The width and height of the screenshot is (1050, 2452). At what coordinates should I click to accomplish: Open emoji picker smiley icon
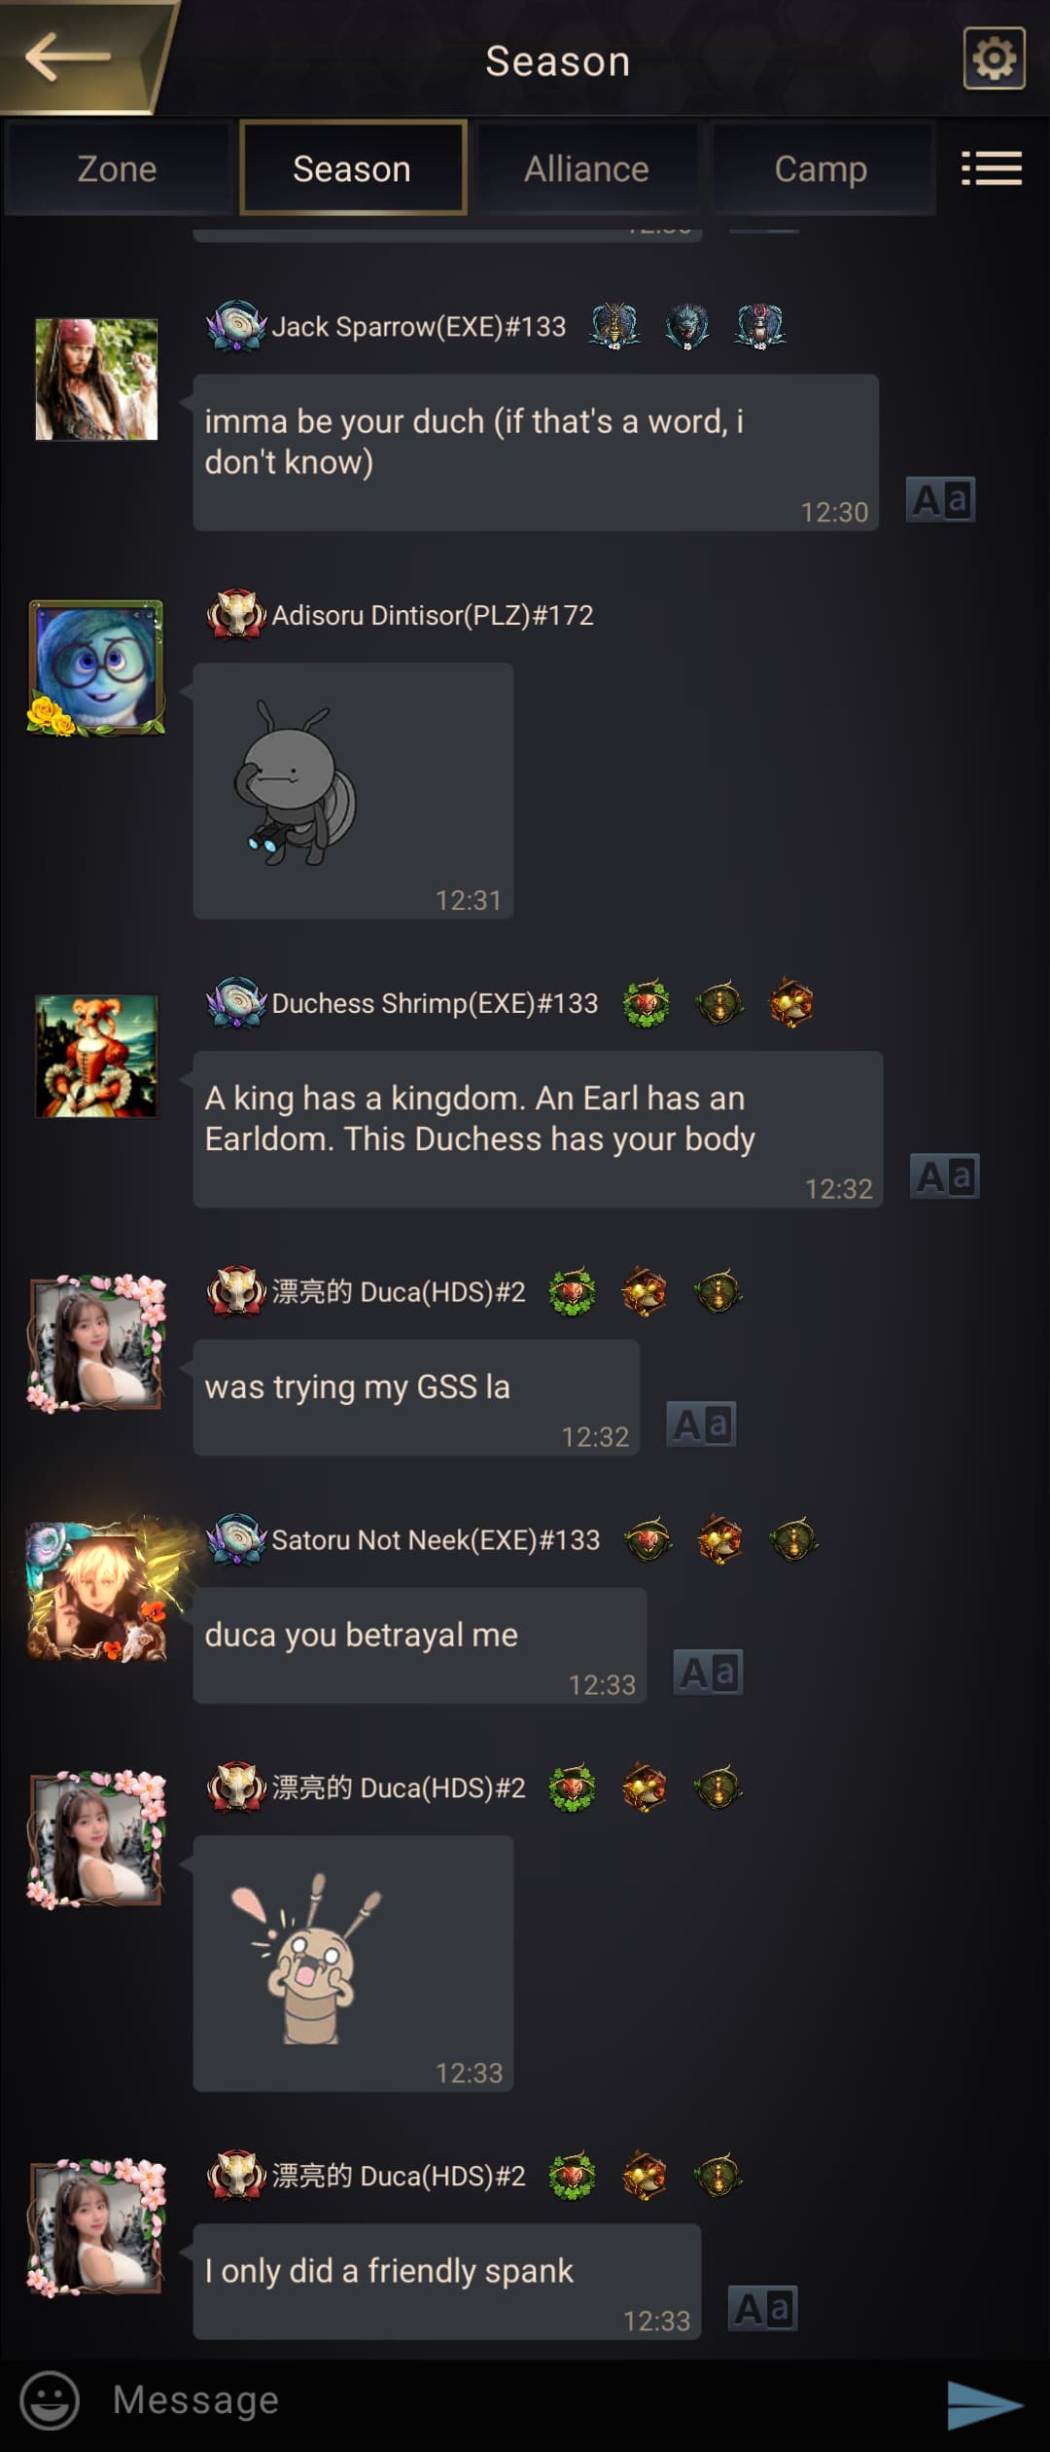pos(50,2399)
